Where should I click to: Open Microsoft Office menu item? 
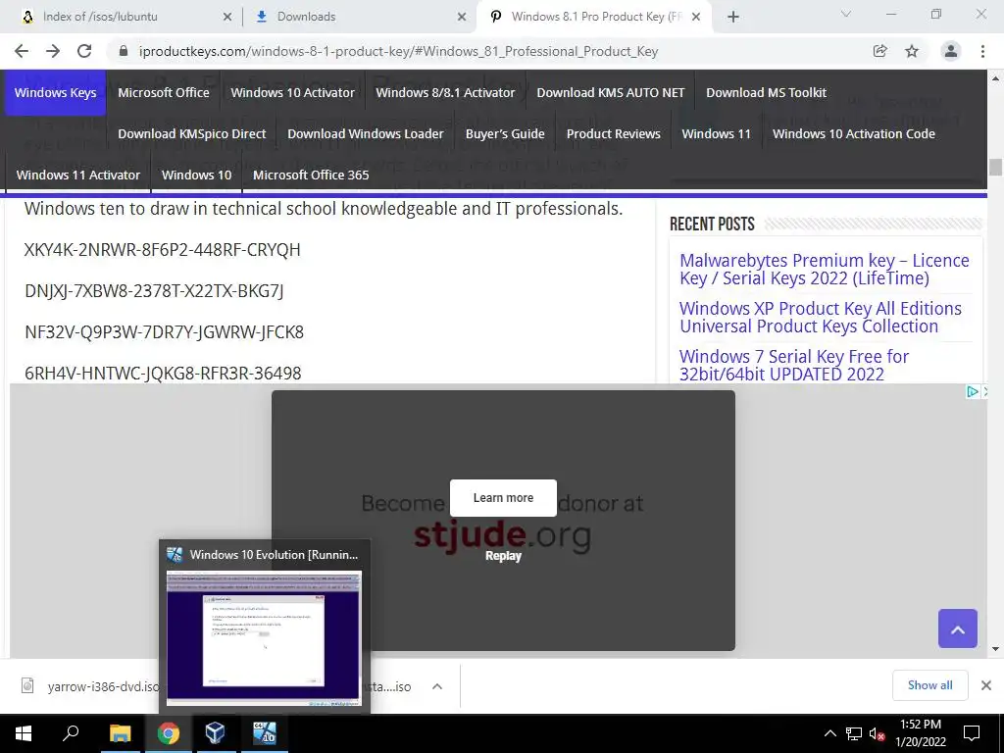[164, 93]
